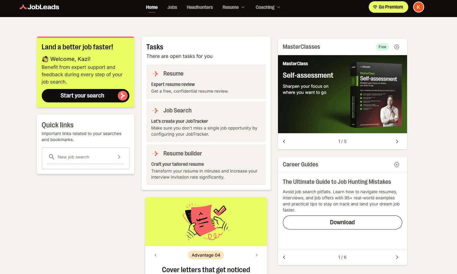The height and width of the screenshot is (274, 457).
Task: Click Land a better job faster! heading
Action: [x=77, y=47]
